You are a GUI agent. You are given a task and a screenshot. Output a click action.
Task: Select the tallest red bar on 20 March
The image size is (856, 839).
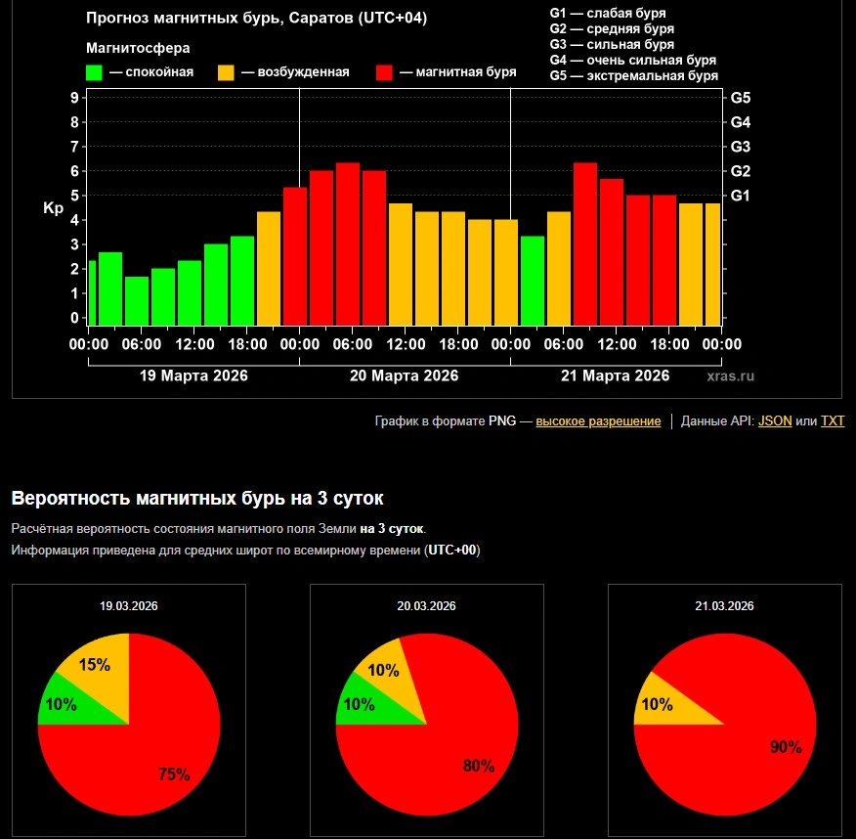tap(348, 244)
